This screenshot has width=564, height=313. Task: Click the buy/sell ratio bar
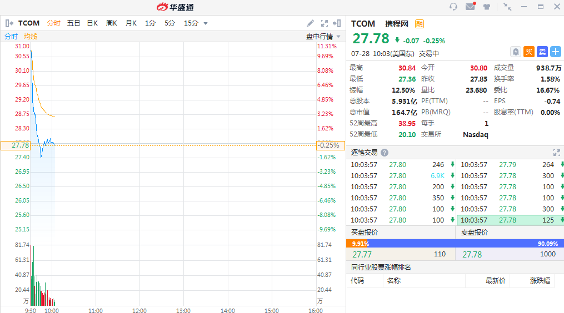coord(455,243)
